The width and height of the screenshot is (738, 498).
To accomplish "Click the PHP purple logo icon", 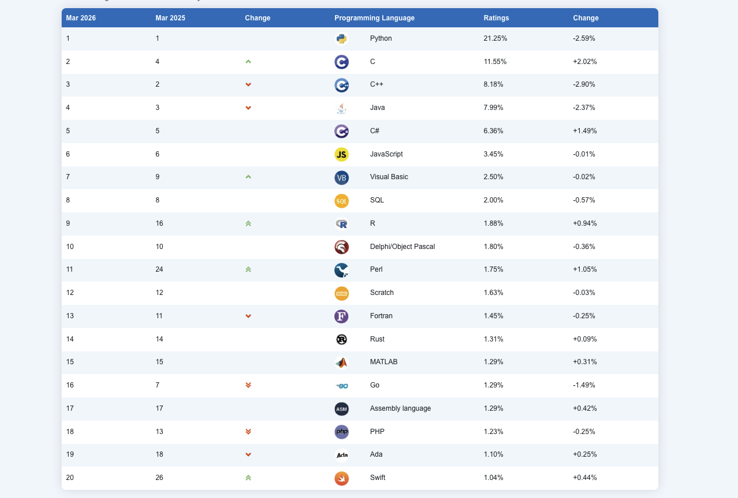I will (342, 432).
